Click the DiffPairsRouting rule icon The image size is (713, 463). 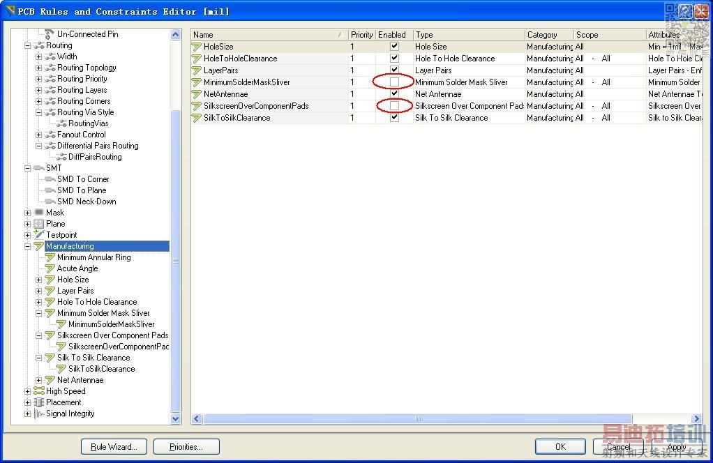coord(61,157)
